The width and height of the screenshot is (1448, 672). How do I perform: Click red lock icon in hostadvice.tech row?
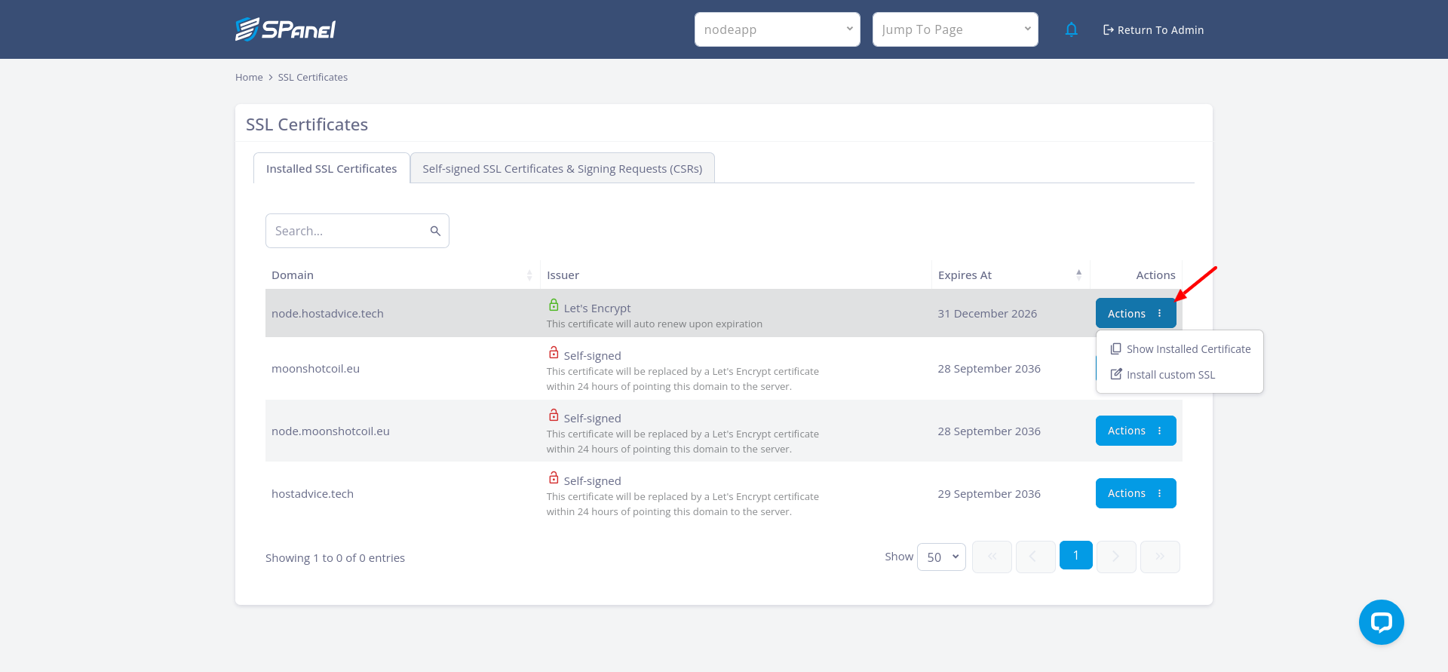point(554,478)
